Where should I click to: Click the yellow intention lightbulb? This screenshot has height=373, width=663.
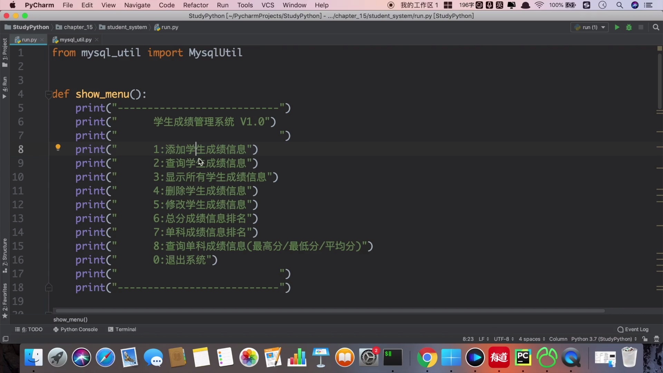58,147
